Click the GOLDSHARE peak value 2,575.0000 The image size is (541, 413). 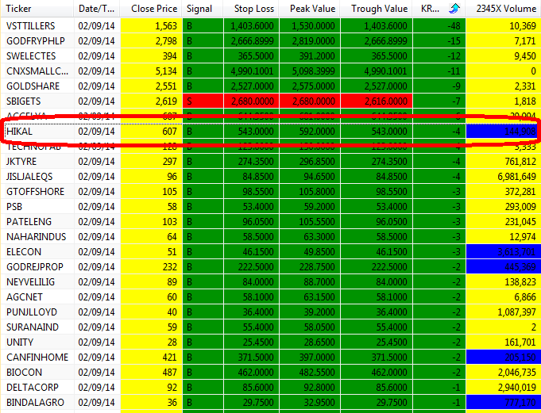313,86
